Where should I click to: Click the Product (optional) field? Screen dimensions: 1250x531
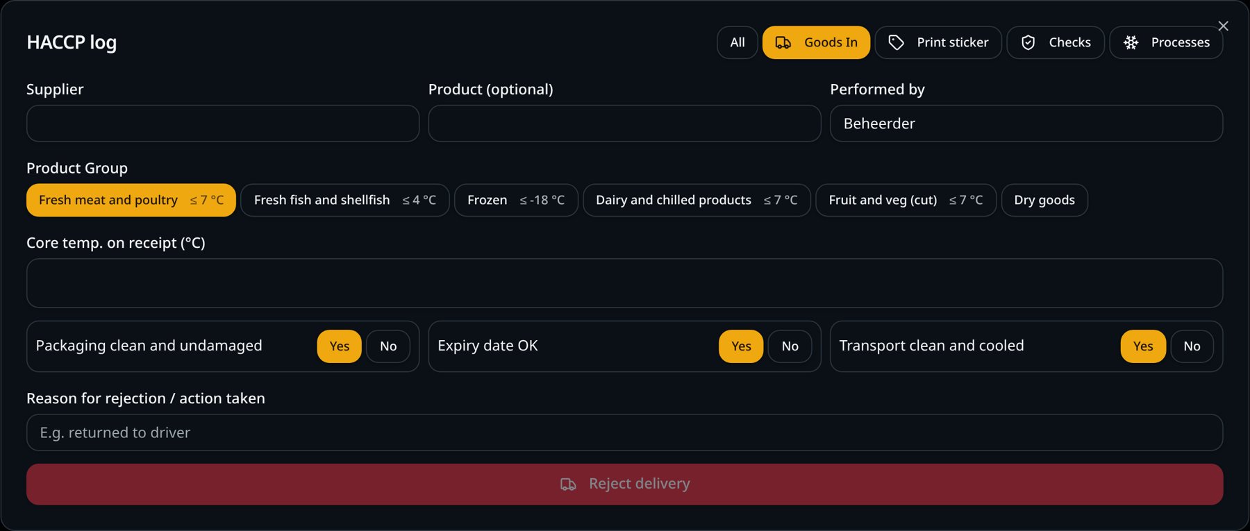tap(624, 124)
